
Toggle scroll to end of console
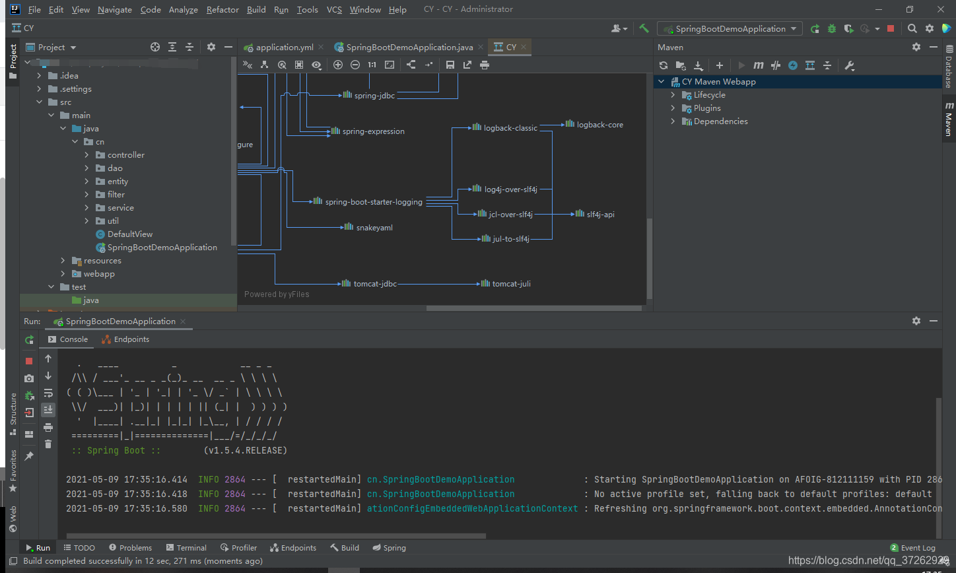48,410
